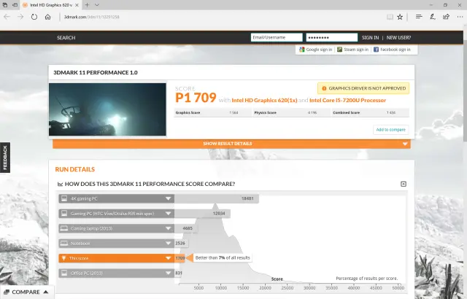Viewport: 467px width, 299px height.
Task: Click the Share bell icon in toolbar
Action: coord(445,16)
